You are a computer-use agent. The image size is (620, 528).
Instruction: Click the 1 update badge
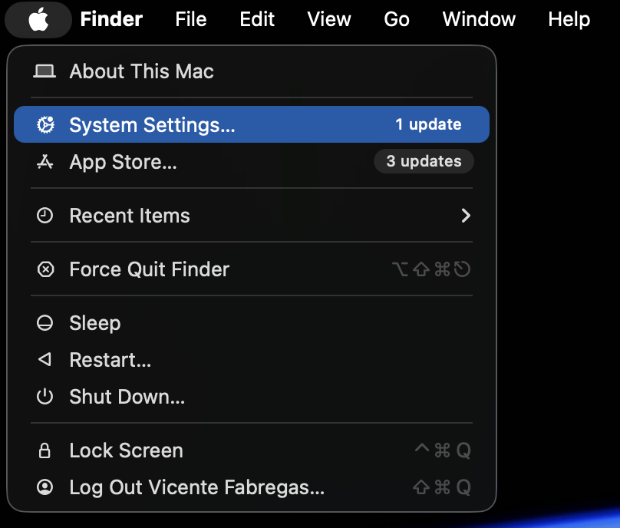pyautogui.click(x=428, y=124)
